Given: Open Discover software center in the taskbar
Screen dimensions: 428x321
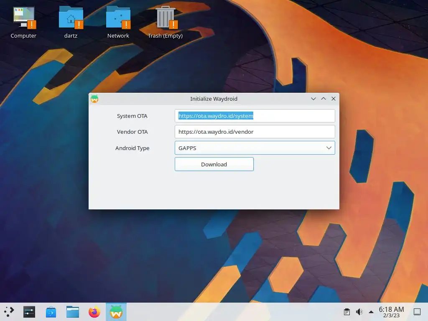Looking at the screenshot, I should pos(51,312).
